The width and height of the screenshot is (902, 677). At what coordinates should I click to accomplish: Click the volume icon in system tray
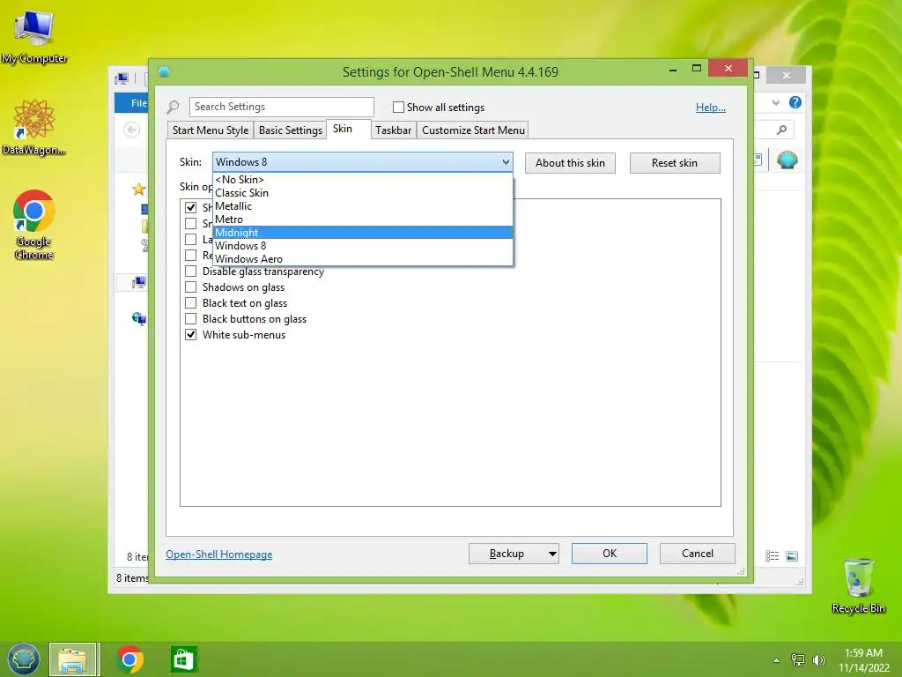[x=818, y=660]
